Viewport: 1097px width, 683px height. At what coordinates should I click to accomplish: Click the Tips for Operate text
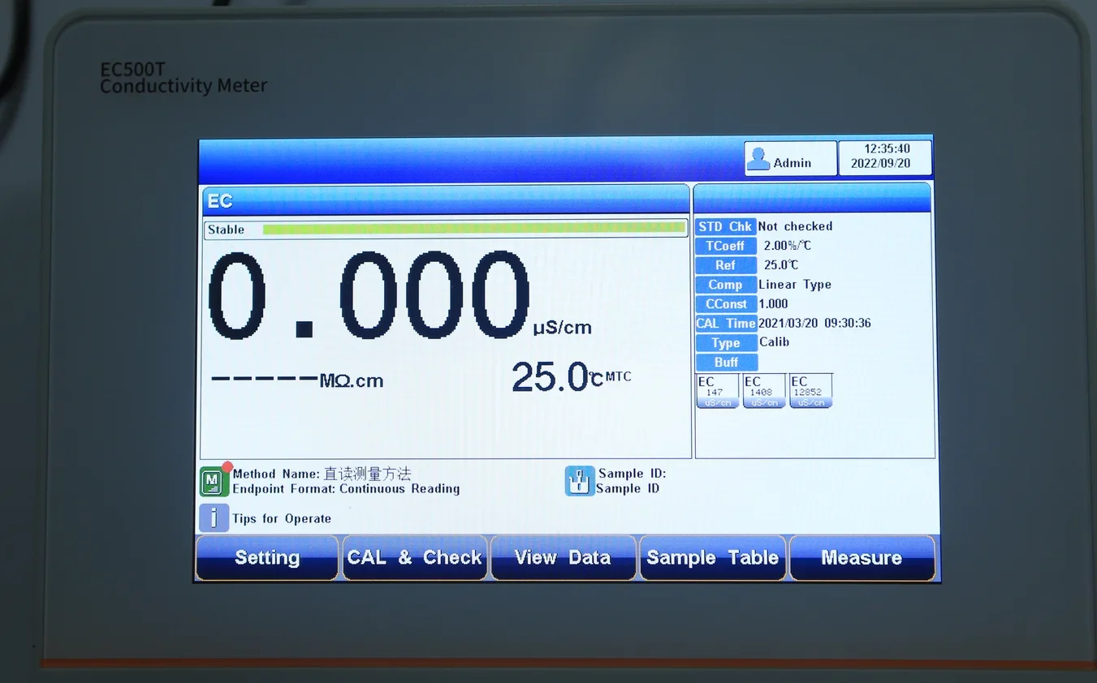click(x=282, y=519)
